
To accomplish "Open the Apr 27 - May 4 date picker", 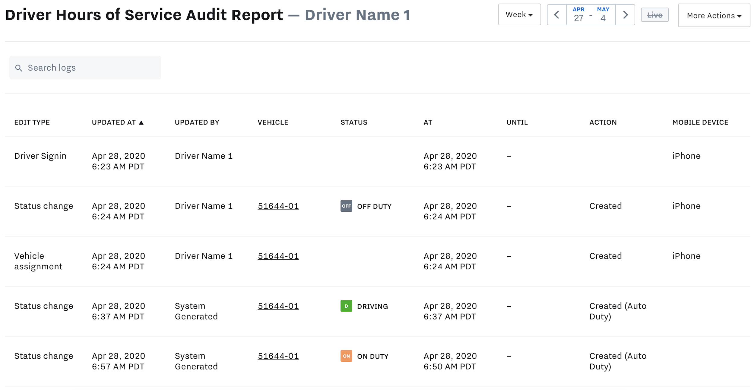I will tap(591, 15).
